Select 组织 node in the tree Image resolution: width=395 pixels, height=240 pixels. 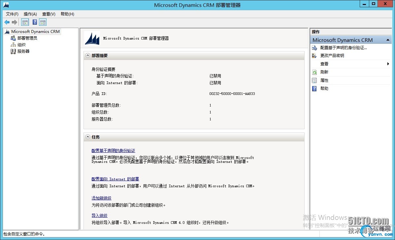[x=21, y=45]
